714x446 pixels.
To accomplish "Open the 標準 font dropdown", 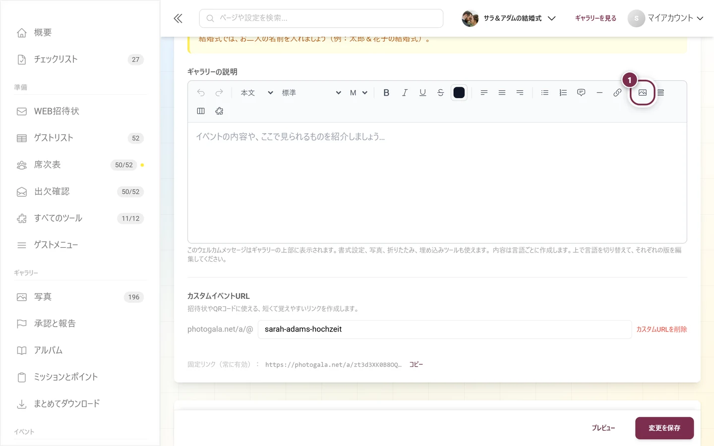I will point(311,93).
